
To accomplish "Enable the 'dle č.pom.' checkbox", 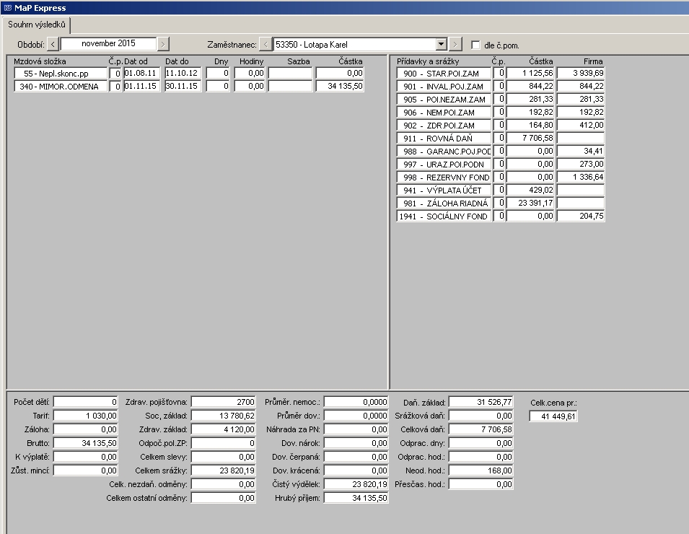I will tap(475, 45).
